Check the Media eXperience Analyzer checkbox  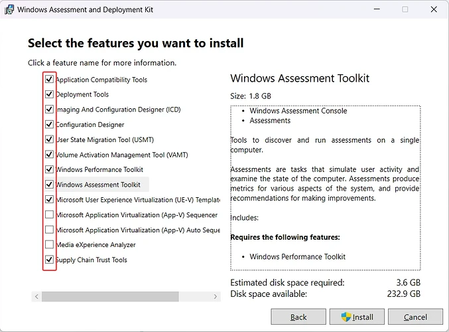point(49,245)
